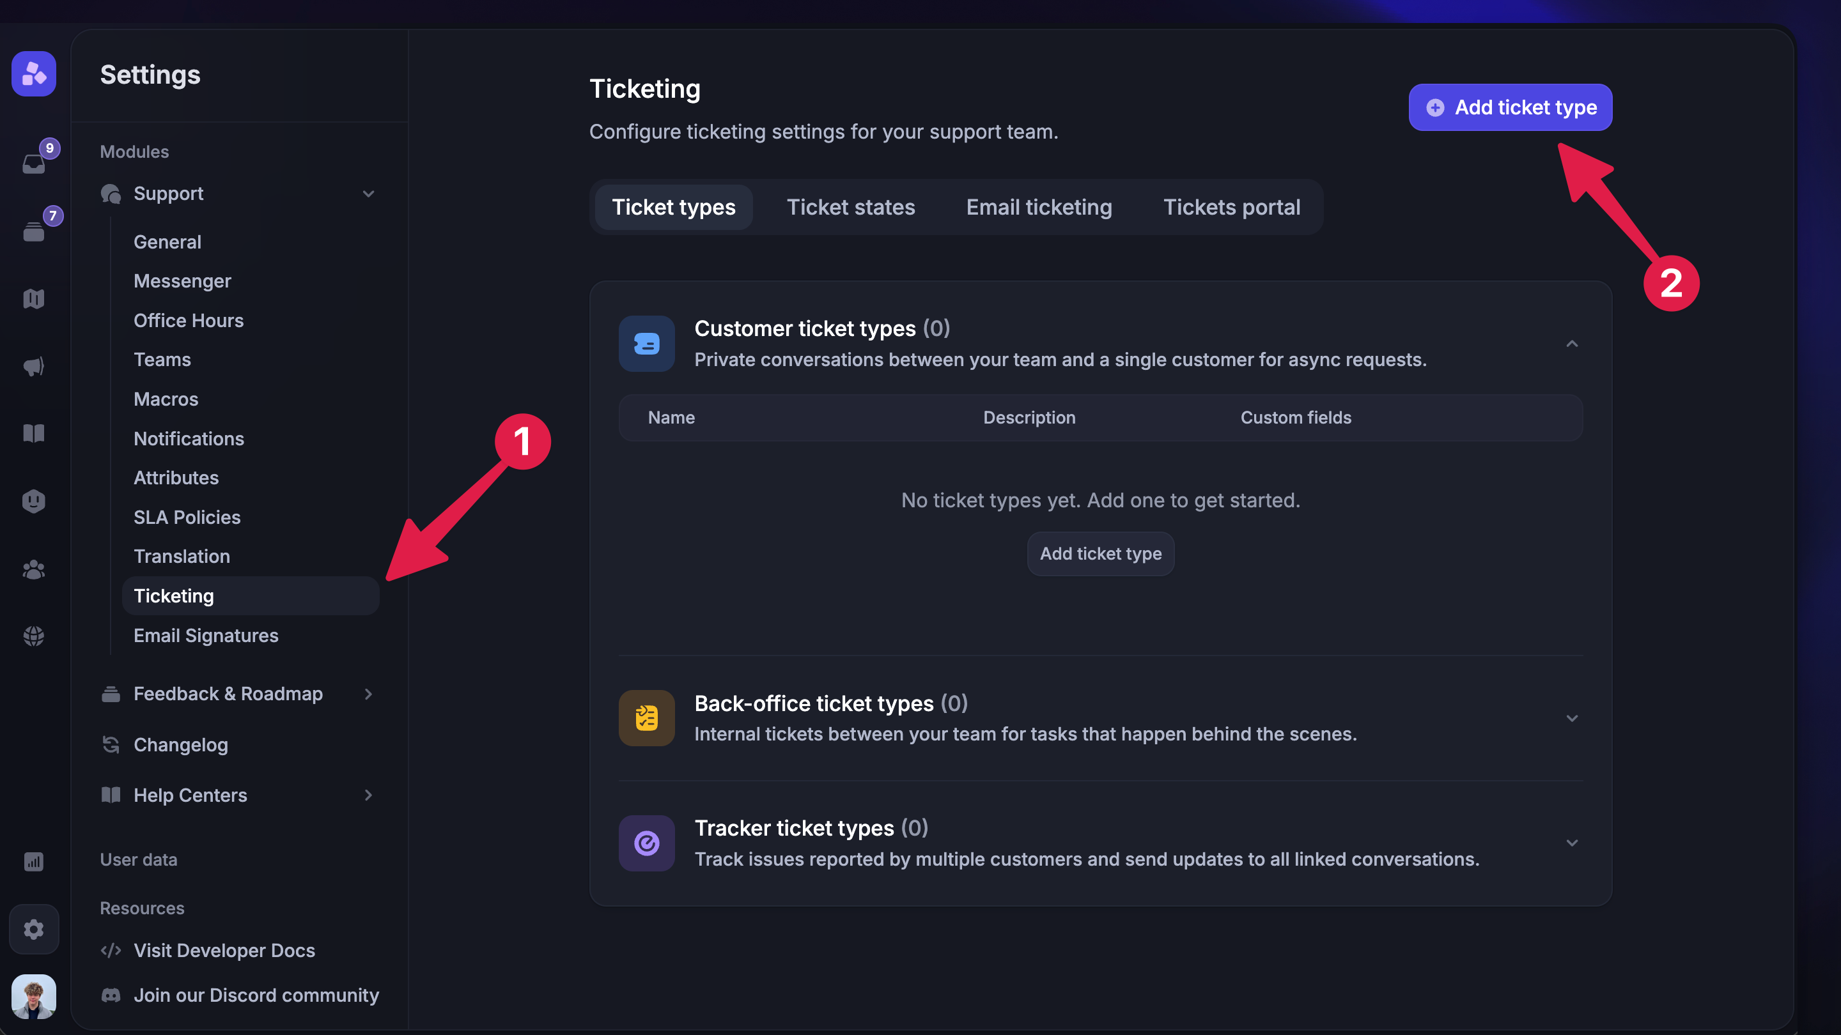Open the analytics chart icon

pyautogui.click(x=34, y=861)
